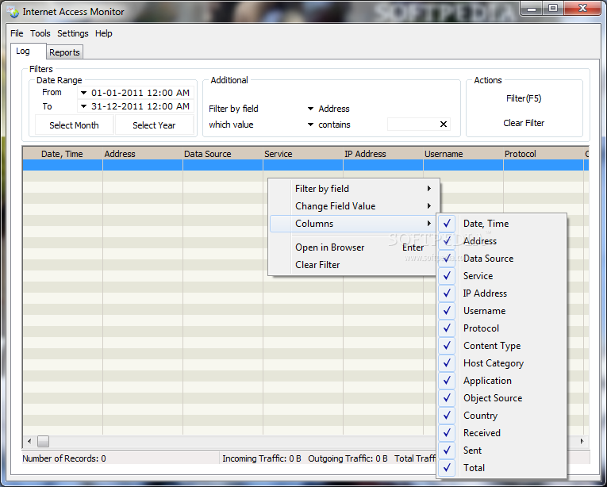
Task: Click the Select Month button
Action: [x=74, y=125]
